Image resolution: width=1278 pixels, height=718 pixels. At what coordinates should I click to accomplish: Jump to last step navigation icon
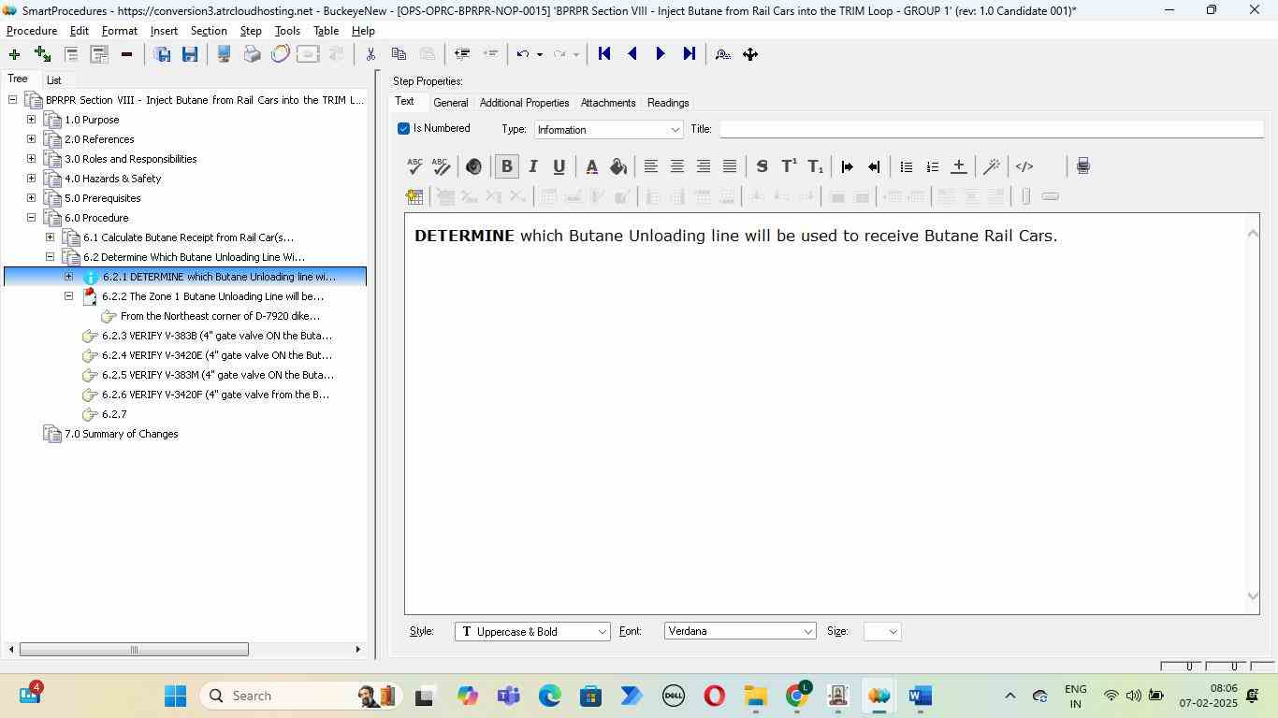690,54
